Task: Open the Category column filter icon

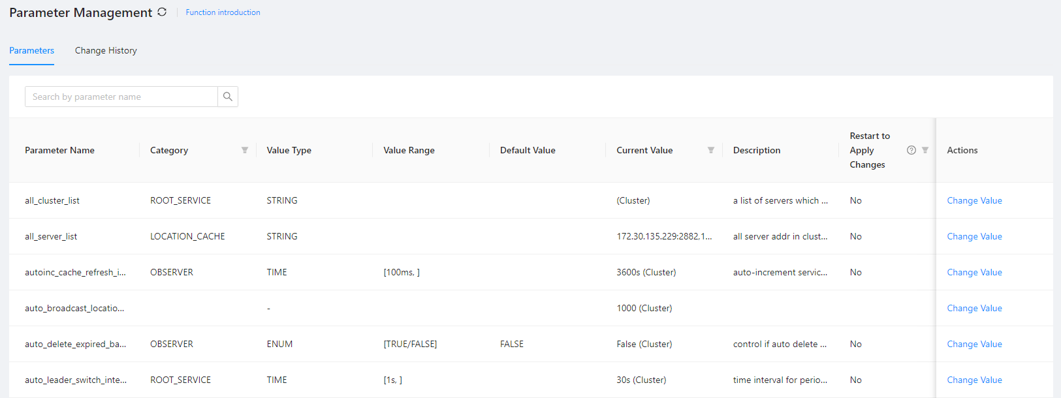Action: coord(245,150)
